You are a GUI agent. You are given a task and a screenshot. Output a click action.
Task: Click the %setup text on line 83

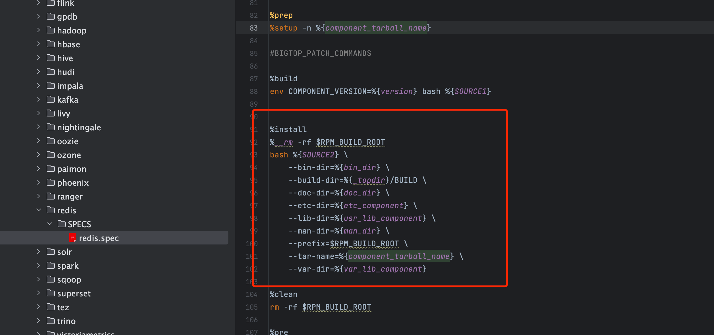[x=283, y=28]
